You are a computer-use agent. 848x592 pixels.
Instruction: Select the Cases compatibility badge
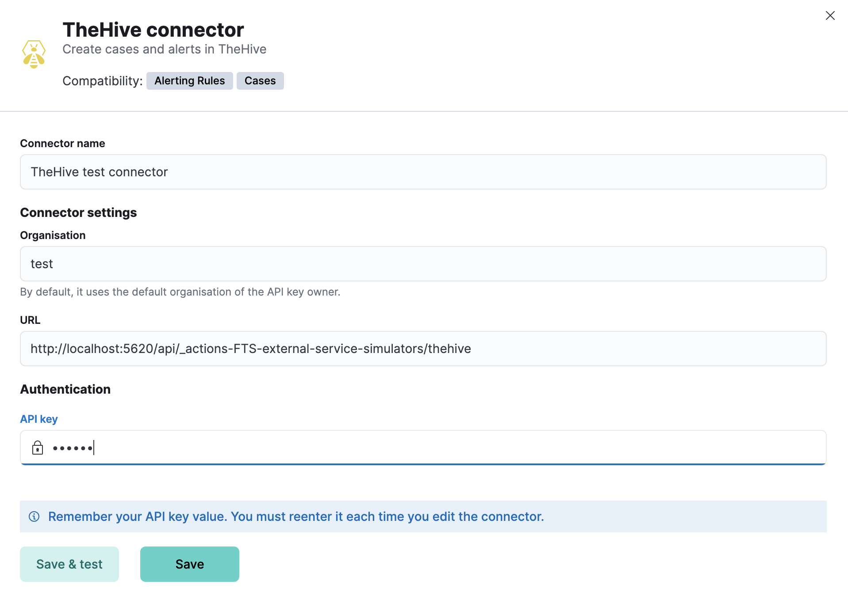[260, 80]
